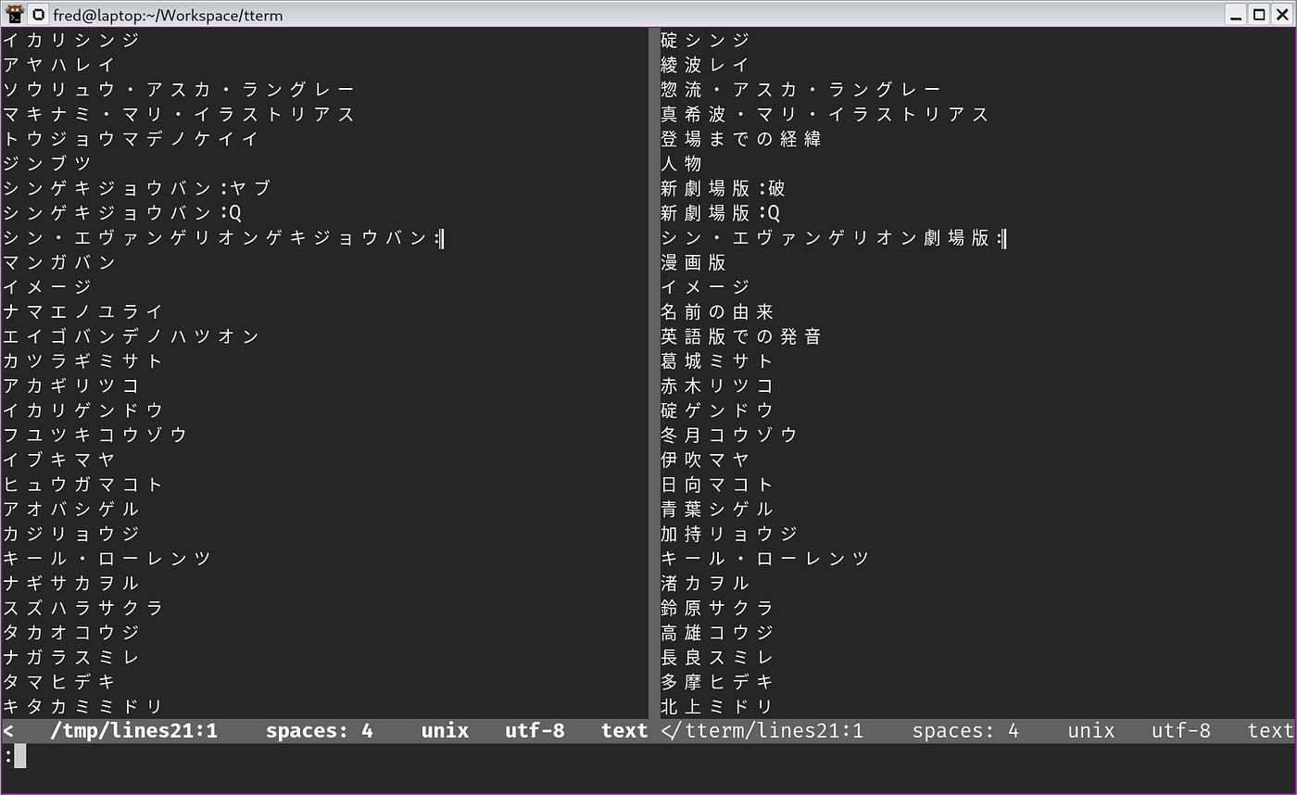
Task: Click the line 新劇場版:破
Action: 723,188
